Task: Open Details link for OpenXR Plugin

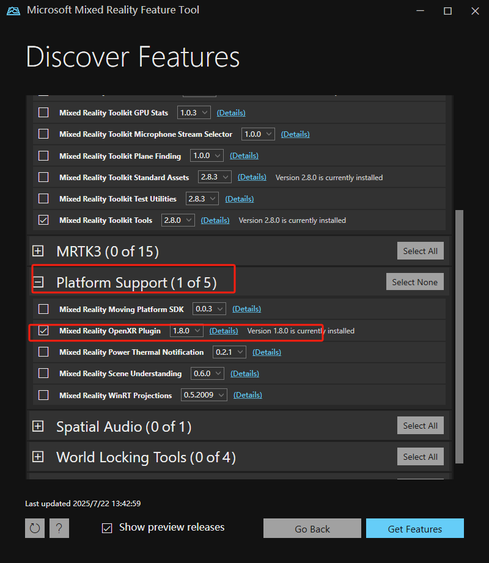Action: coord(224,331)
